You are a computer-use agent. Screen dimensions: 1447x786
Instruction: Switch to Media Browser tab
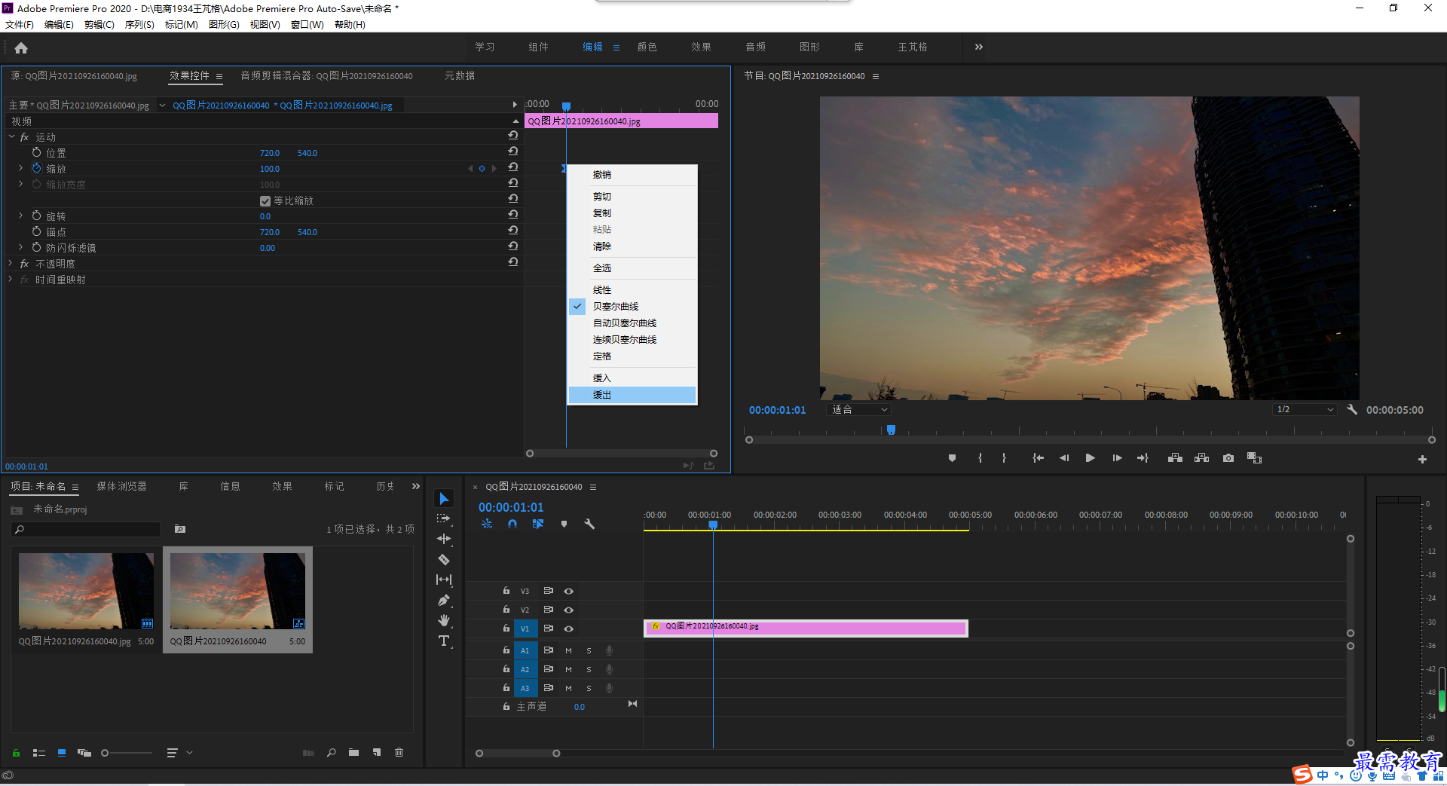pyautogui.click(x=121, y=486)
